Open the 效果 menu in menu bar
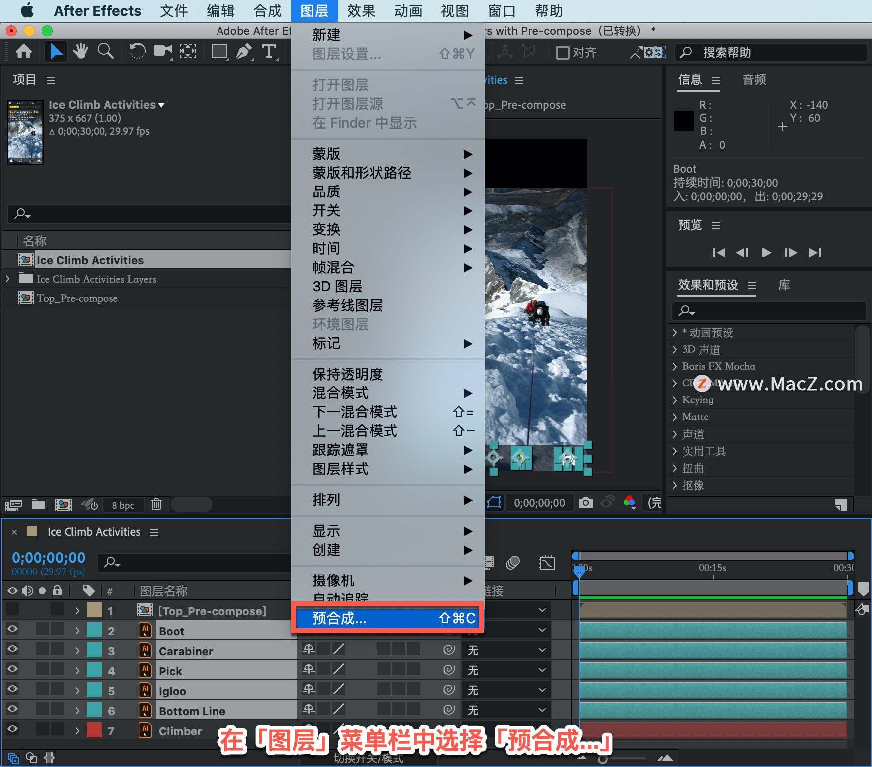Viewport: 872px width, 767px height. tap(361, 11)
